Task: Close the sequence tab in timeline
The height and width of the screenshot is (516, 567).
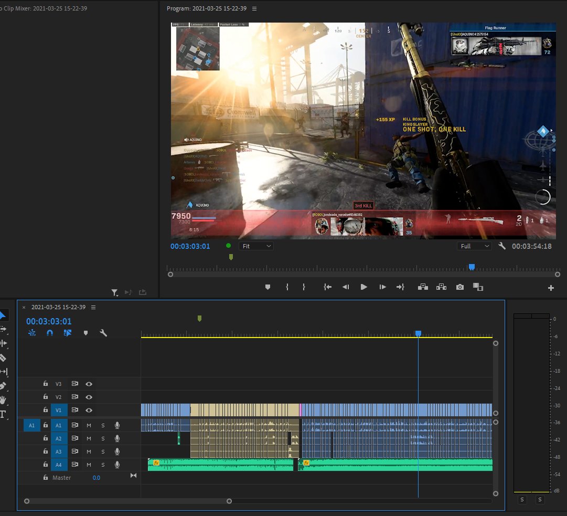Action: point(24,307)
